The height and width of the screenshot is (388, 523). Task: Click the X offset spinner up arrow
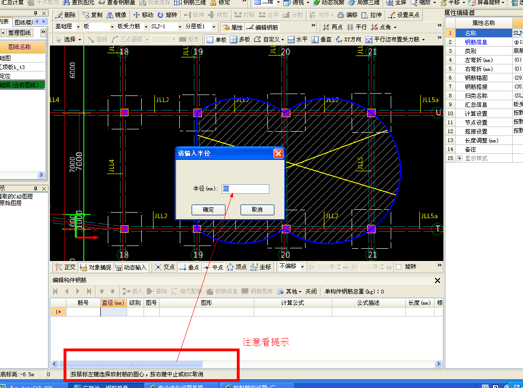[x=339, y=265]
